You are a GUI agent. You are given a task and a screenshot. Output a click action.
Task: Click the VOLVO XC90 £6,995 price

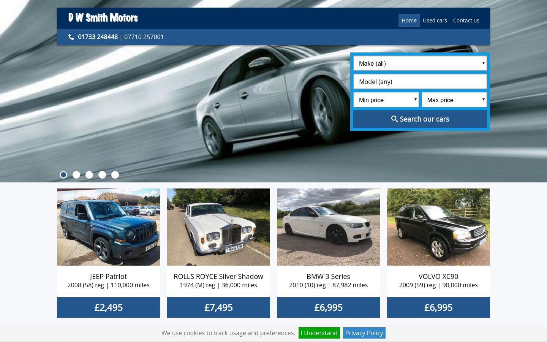438,307
